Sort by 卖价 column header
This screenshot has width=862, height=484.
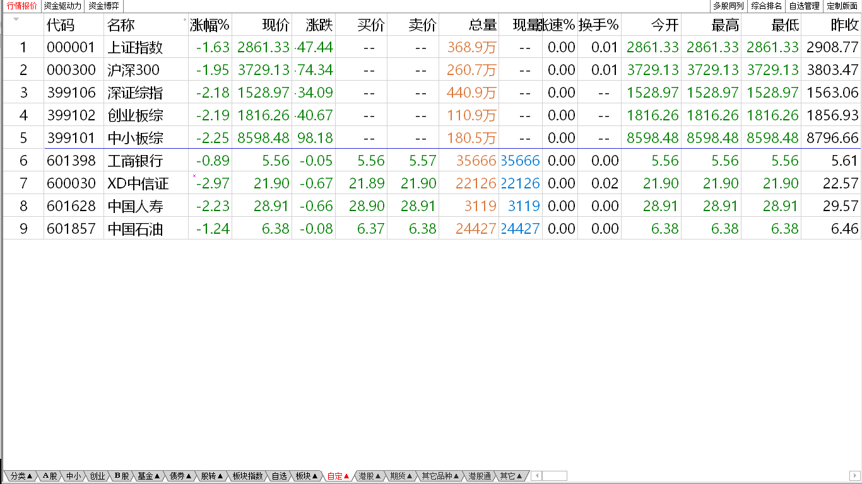point(422,25)
